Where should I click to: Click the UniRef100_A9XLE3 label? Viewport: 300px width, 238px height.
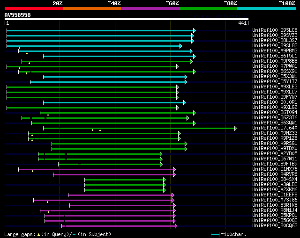point(275,87)
